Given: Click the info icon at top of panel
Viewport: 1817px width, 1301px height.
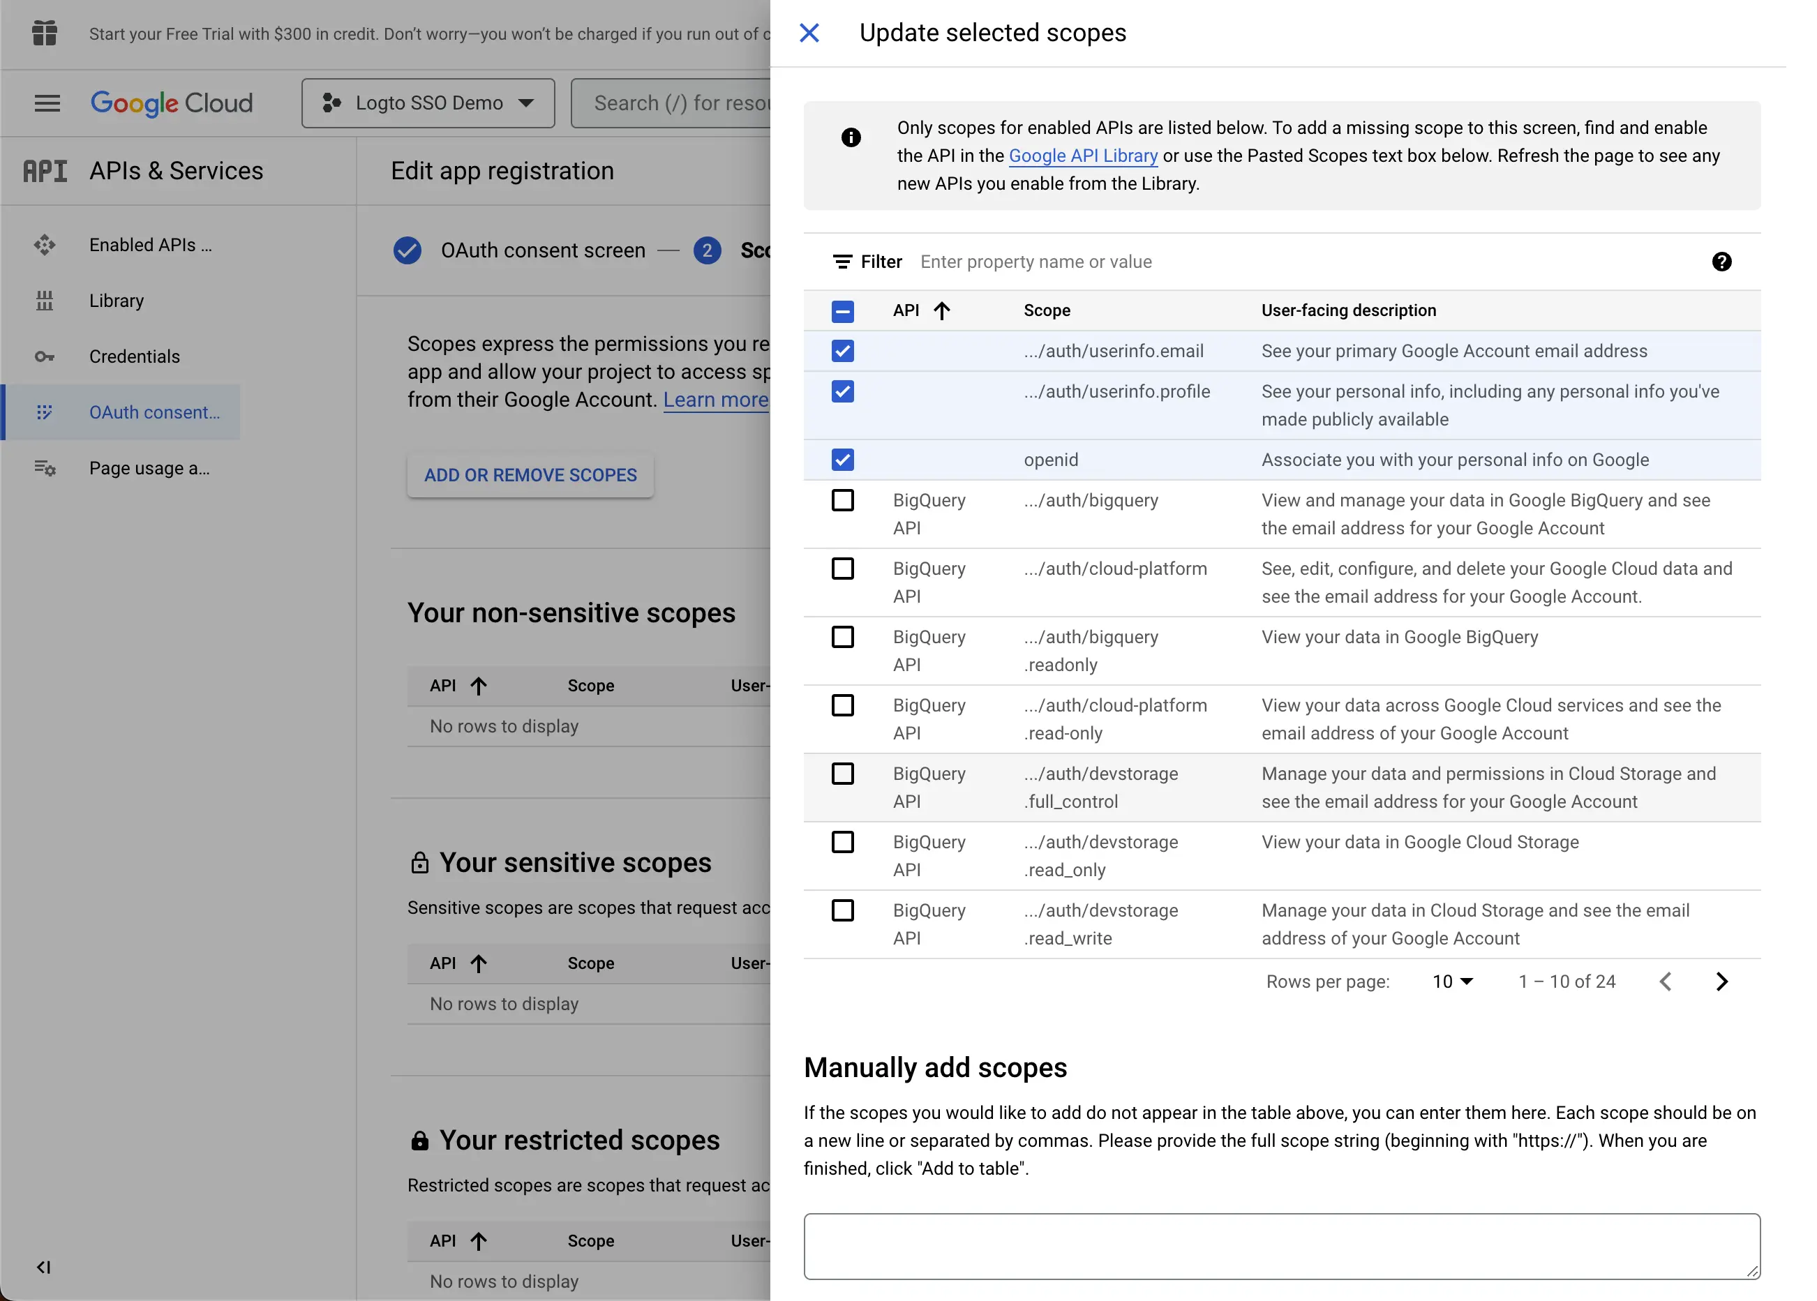Looking at the screenshot, I should 851,137.
